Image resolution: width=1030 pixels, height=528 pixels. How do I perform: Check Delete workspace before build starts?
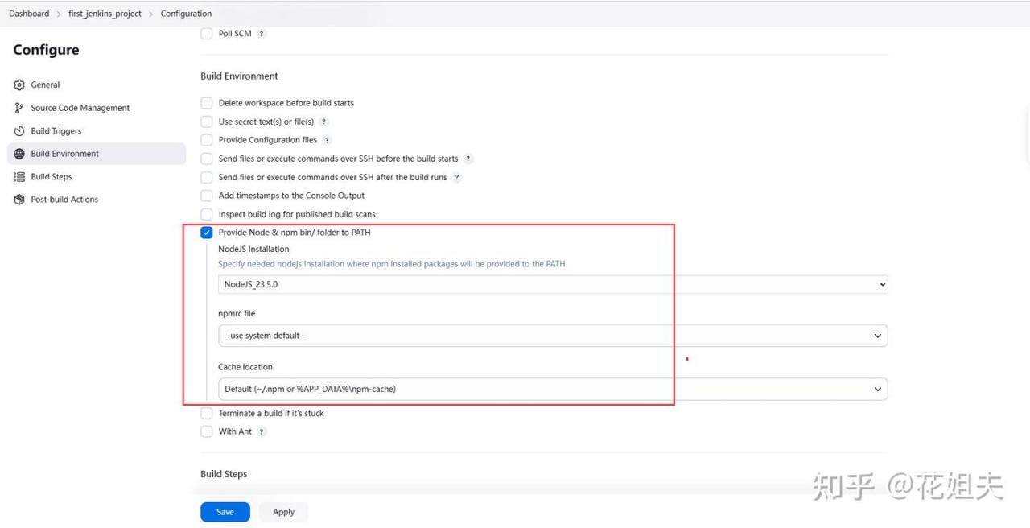pyautogui.click(x=207, y=103)
